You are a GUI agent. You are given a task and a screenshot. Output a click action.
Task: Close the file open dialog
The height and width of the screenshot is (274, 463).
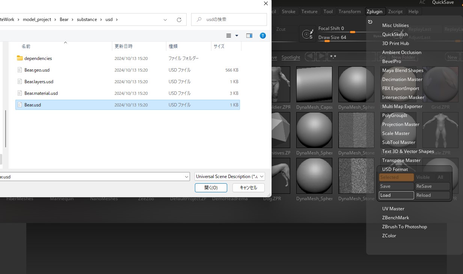[266, 3]
